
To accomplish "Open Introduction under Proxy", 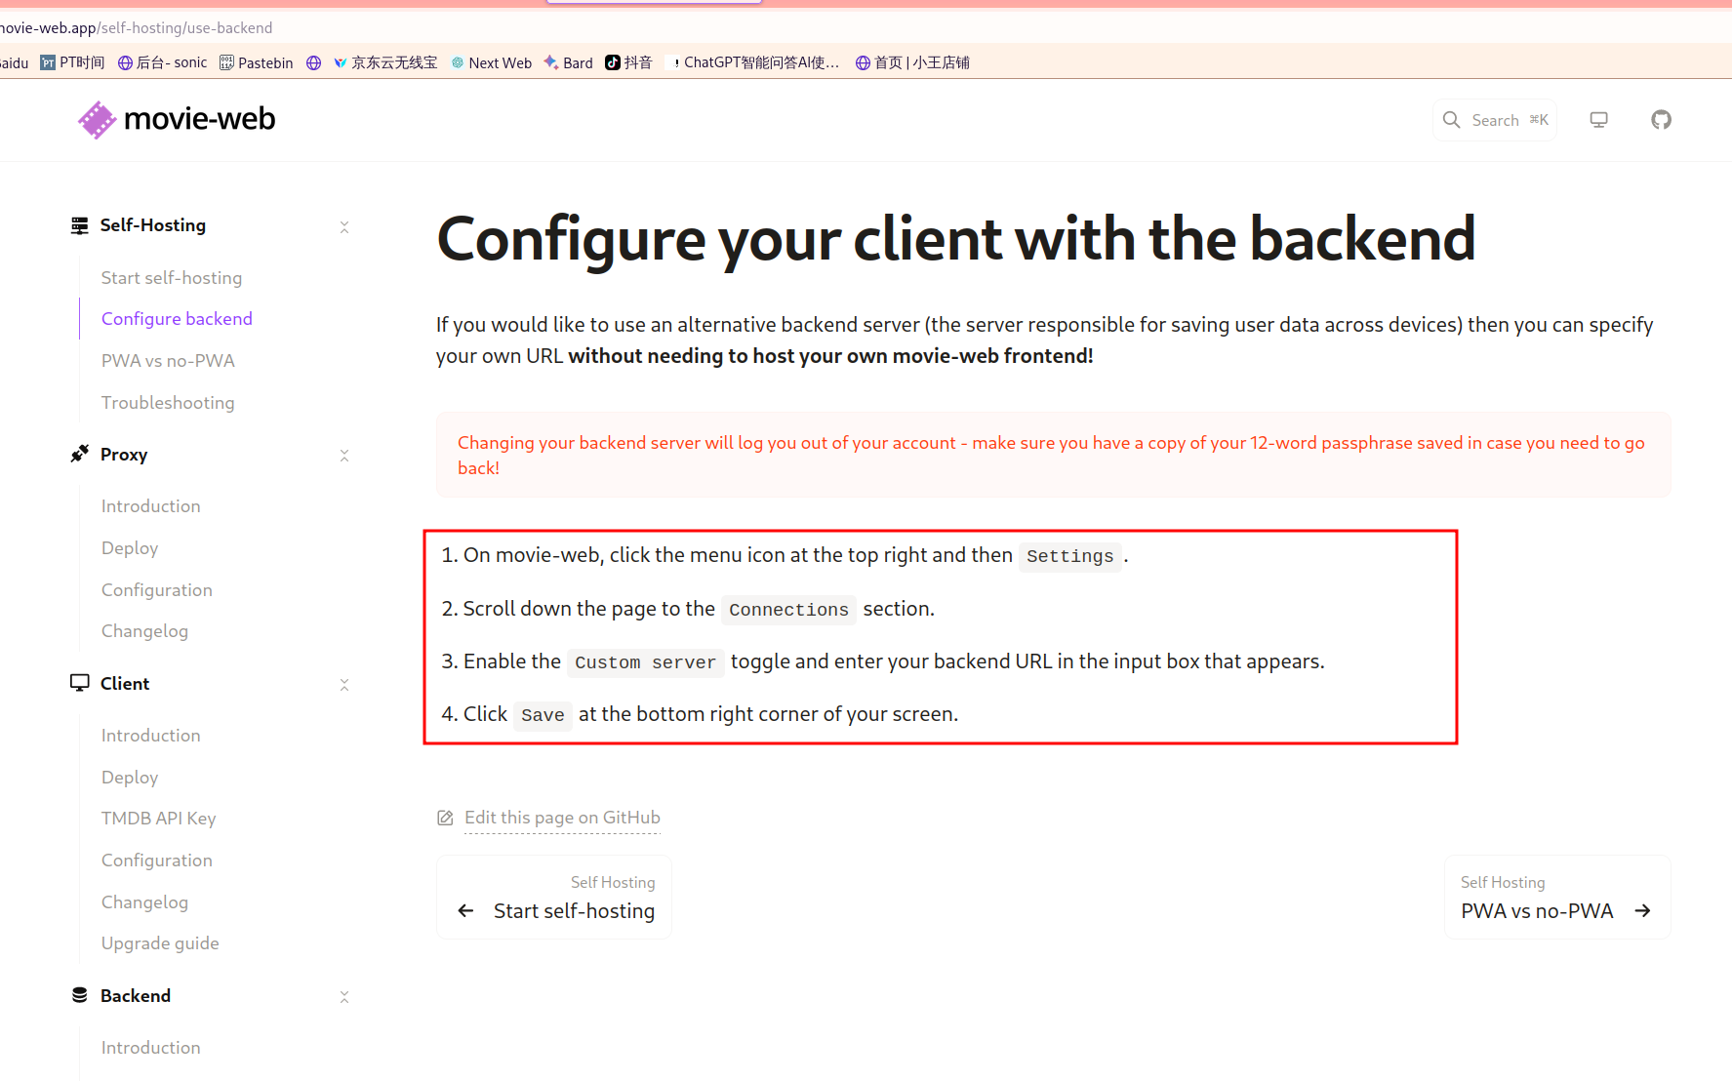I will (151, 506).
